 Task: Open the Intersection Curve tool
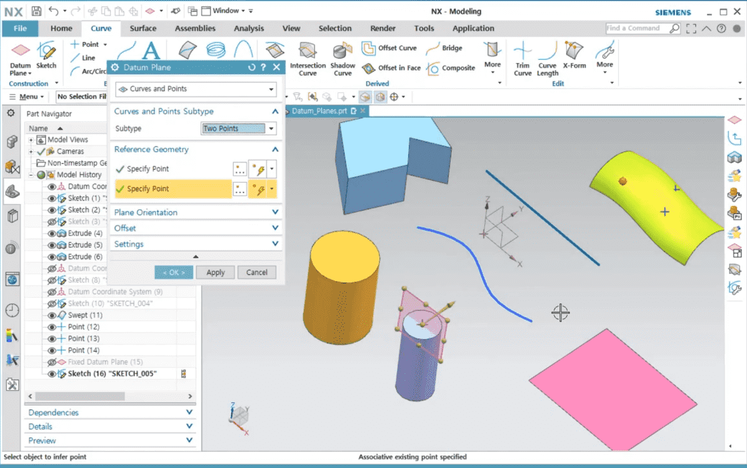(x=308, y=60)
